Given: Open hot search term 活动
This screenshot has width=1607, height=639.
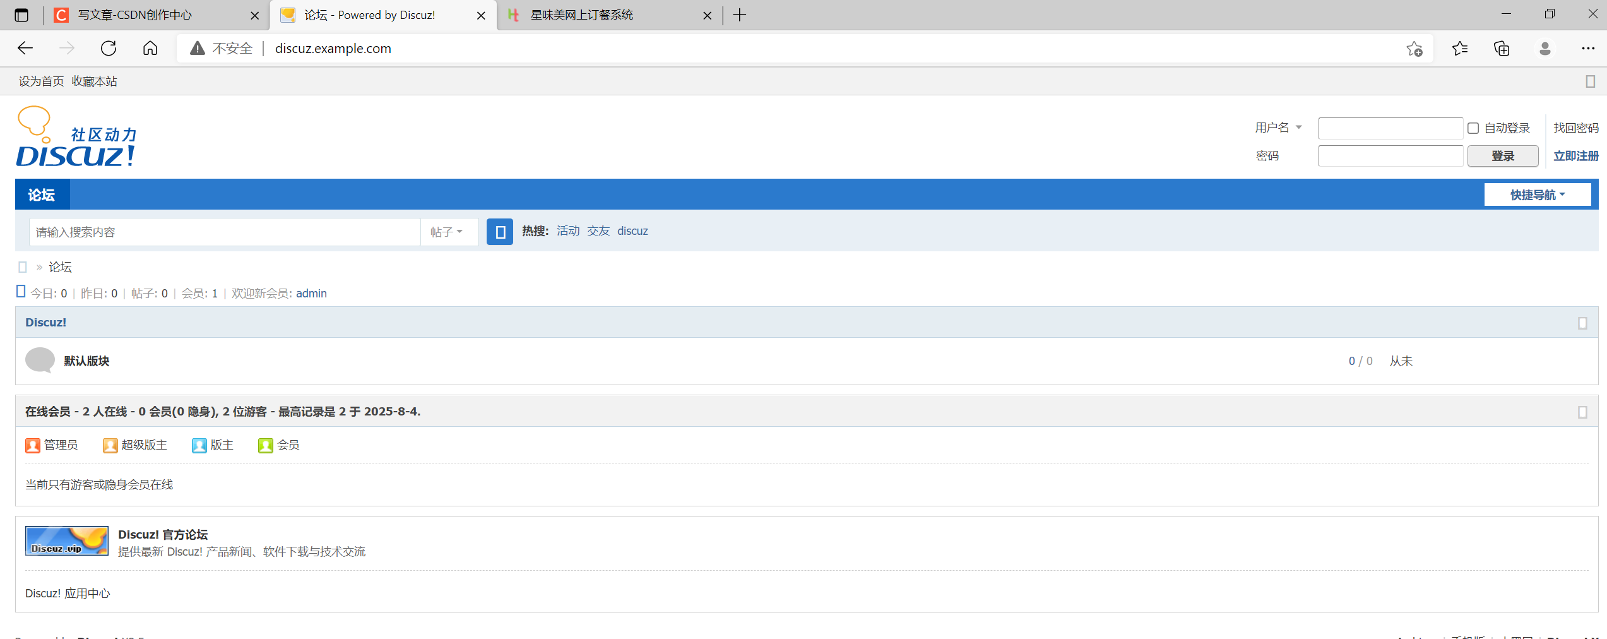Looking at the screenshot, I should tap(568, 231).
